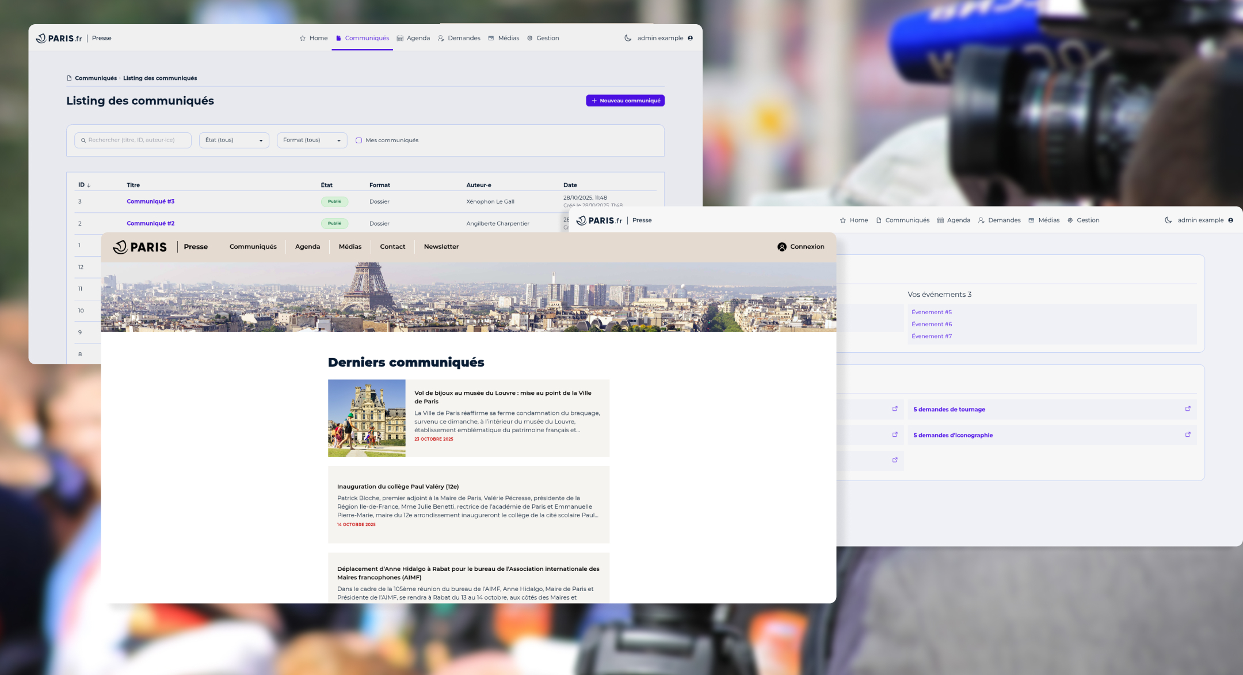1243x675 pixels.
Task: Open the Agenda tab in the listing window
Action: tap(413, 38)
